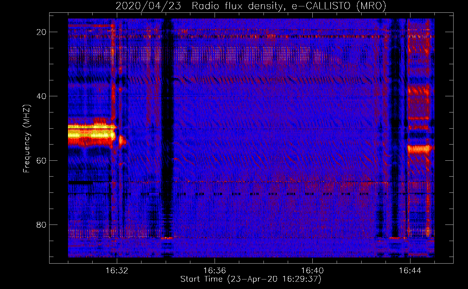The height and width of the screenshot is (289, 468).
Task: Click the 60 MHz frequency tick label
Action: 41,160
